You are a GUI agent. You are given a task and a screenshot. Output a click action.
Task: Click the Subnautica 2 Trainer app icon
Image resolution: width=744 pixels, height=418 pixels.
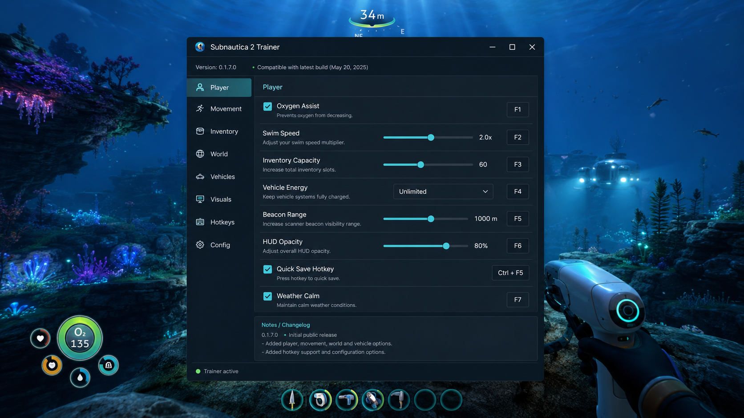point(200,47)
